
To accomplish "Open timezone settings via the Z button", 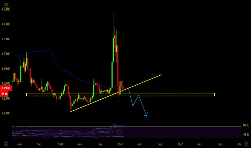I will pyautogui.click(x=6, y=144).
